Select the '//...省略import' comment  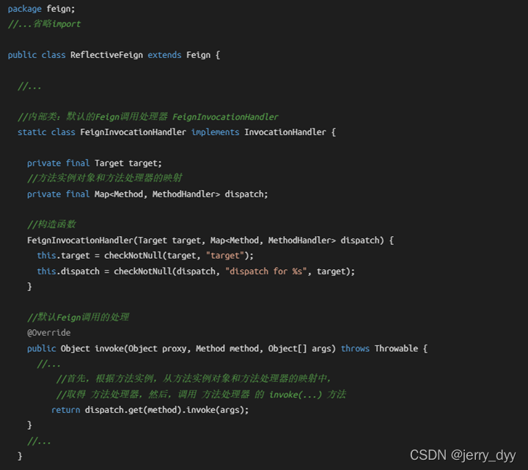pos(44,24)
